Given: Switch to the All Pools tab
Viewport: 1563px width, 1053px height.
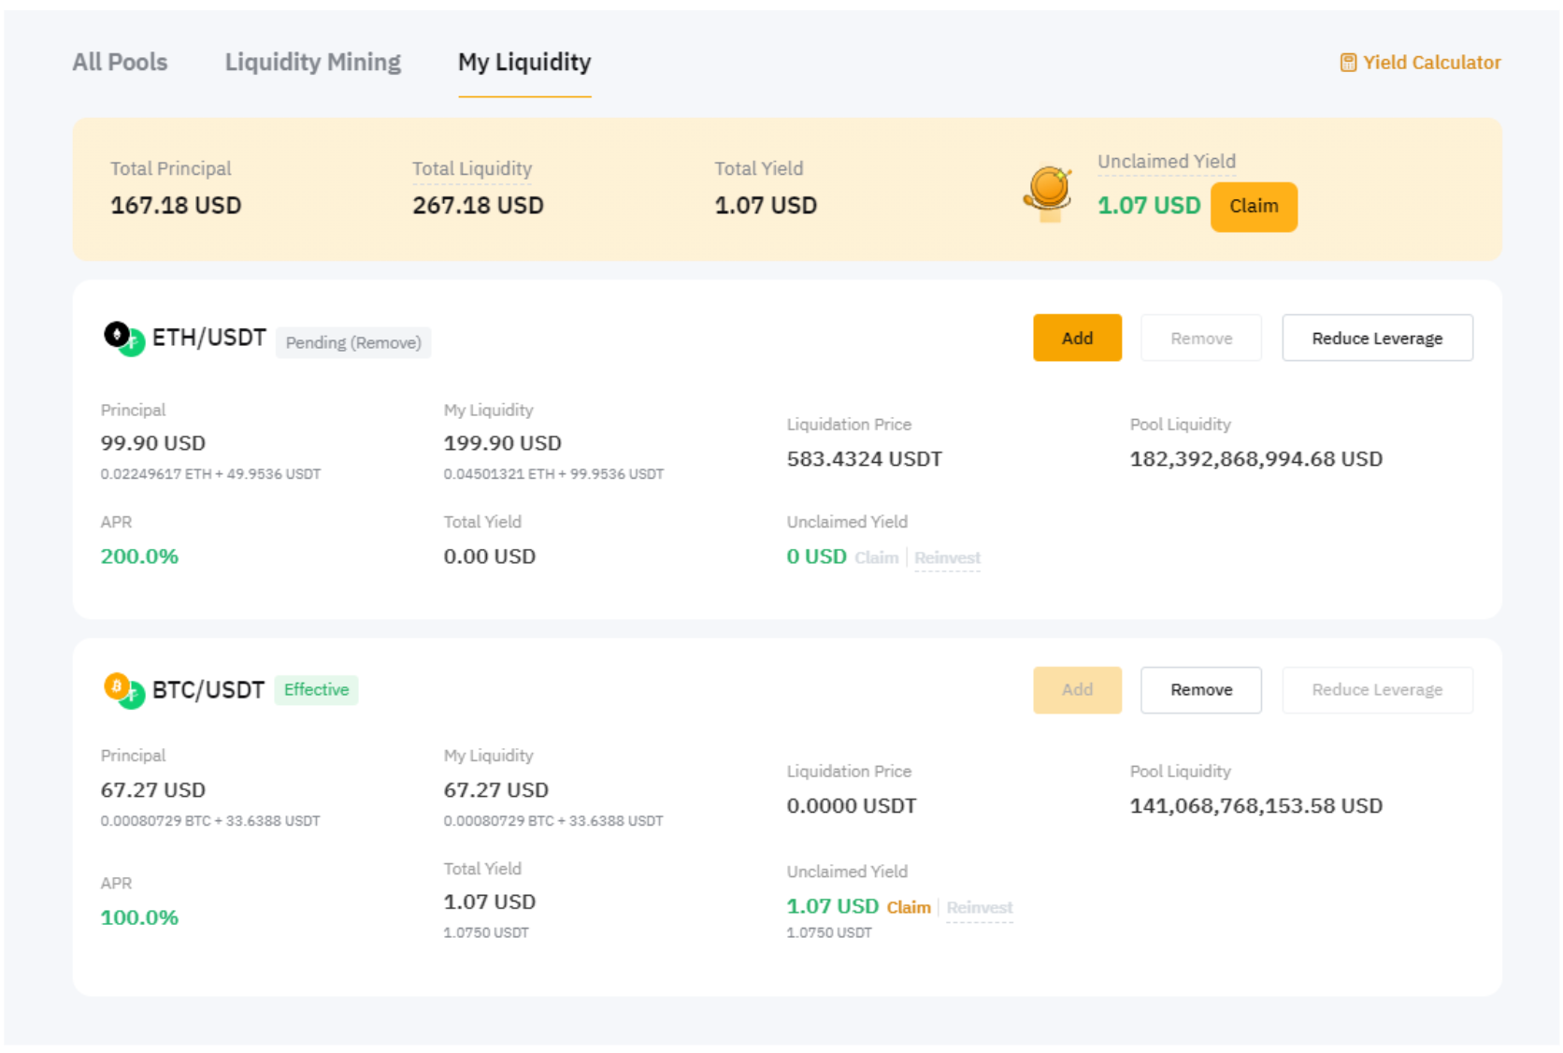Looking at the screenshot, I should (x=120, y=63).
